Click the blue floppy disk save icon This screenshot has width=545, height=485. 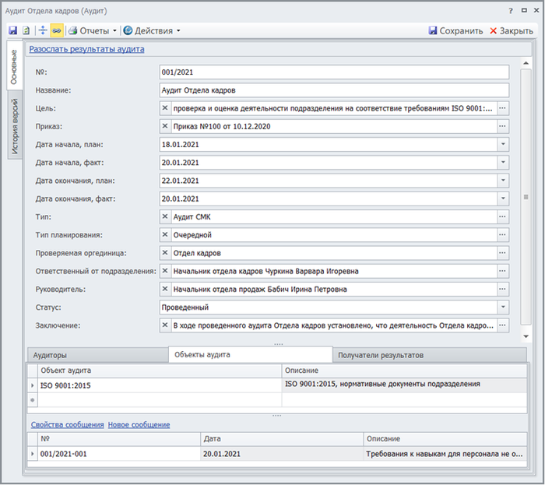(13, 31)
